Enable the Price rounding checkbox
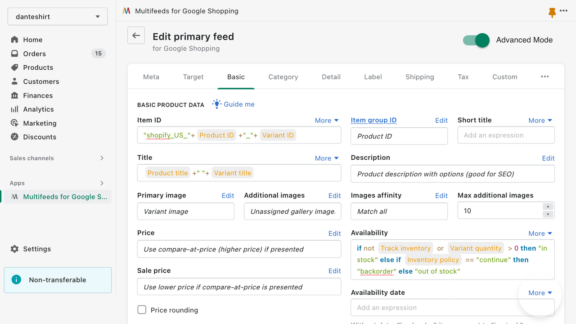This screenshot has height=324, width=576. 142,310
